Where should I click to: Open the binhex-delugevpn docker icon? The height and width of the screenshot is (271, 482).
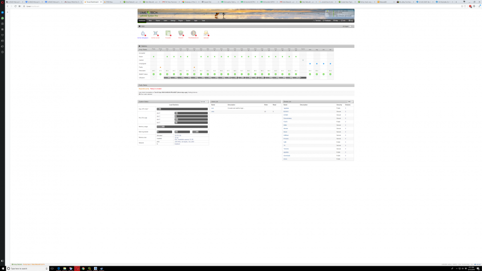(x=143, y=33)
